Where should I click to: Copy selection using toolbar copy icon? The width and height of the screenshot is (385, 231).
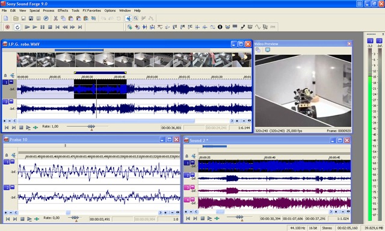coord(63,19)
